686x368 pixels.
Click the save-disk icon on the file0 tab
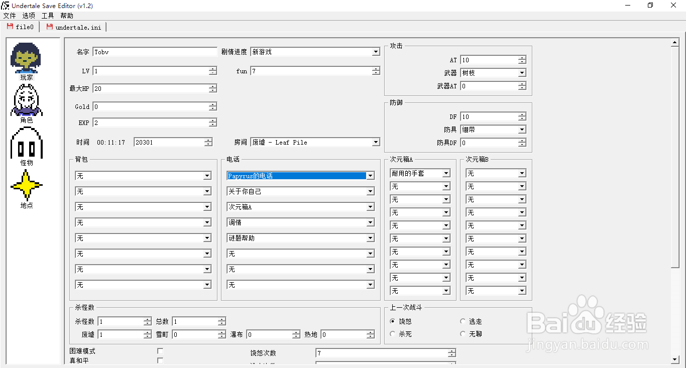10,27
